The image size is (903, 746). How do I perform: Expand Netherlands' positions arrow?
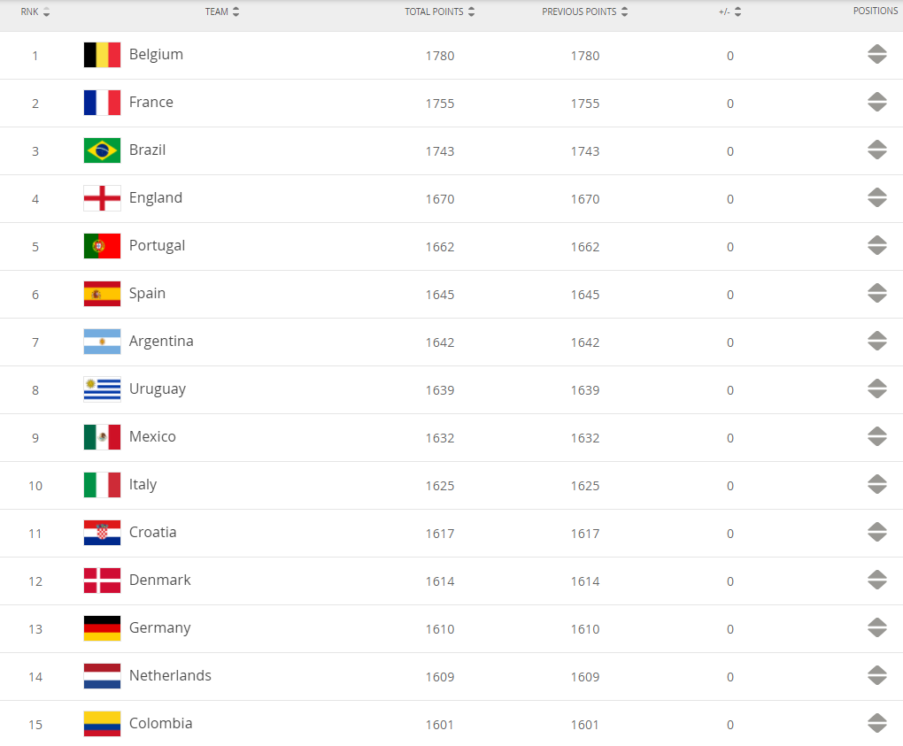click(876, 676)
